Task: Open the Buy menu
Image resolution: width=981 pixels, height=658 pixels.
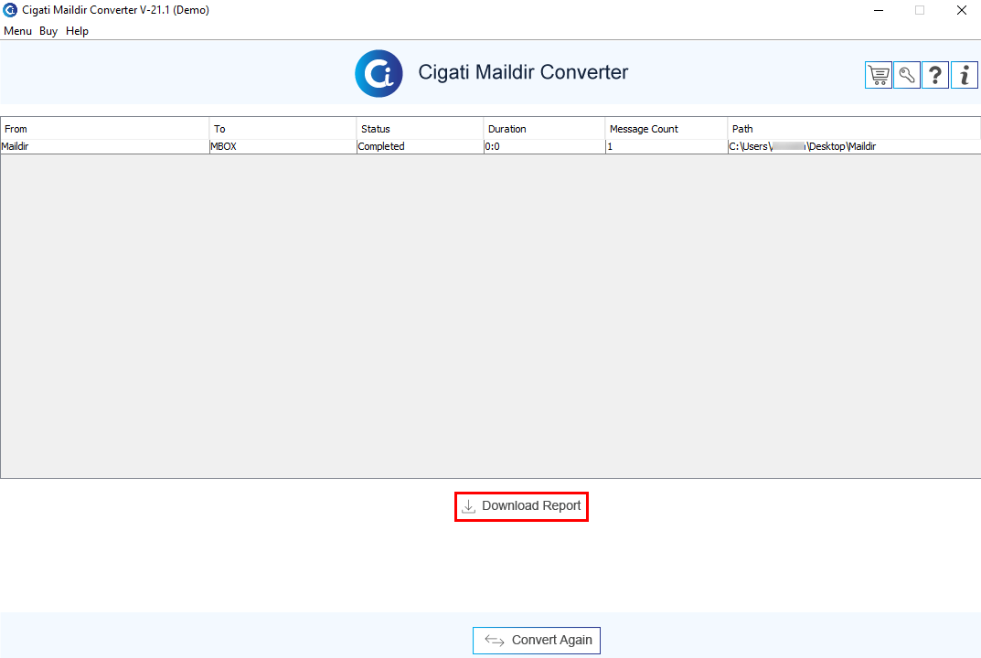Action: click(48, 31)
